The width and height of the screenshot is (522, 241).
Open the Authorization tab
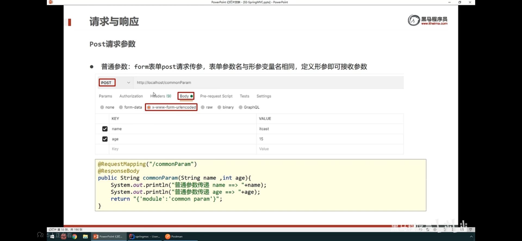click(x=131, y=96)
